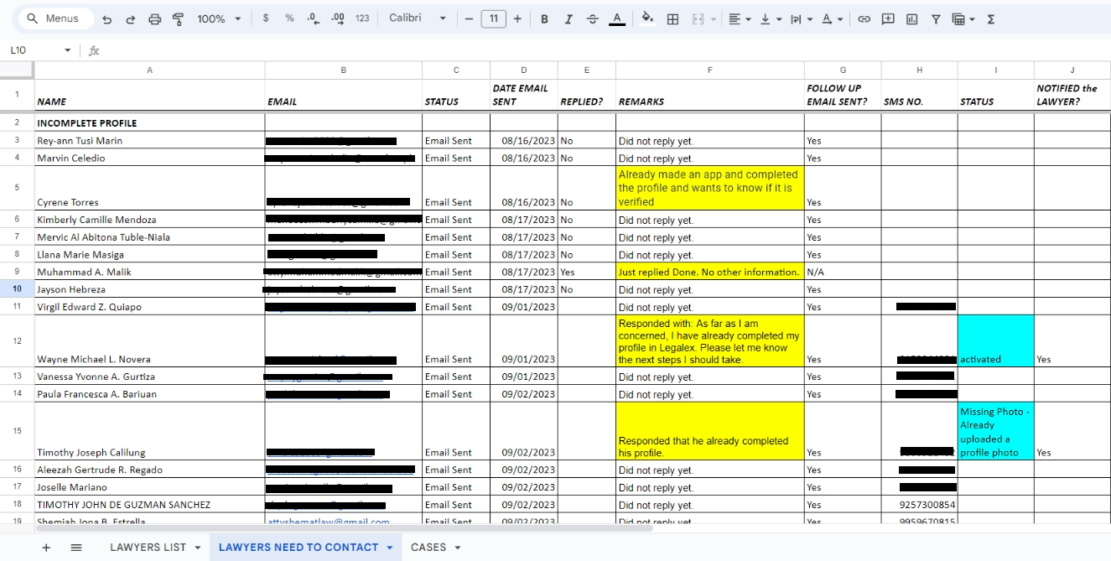The width and height of the screenshot is (1111, 561).
Task: Switch to the LAWYERS LIST tab
Action: [148, 548]
